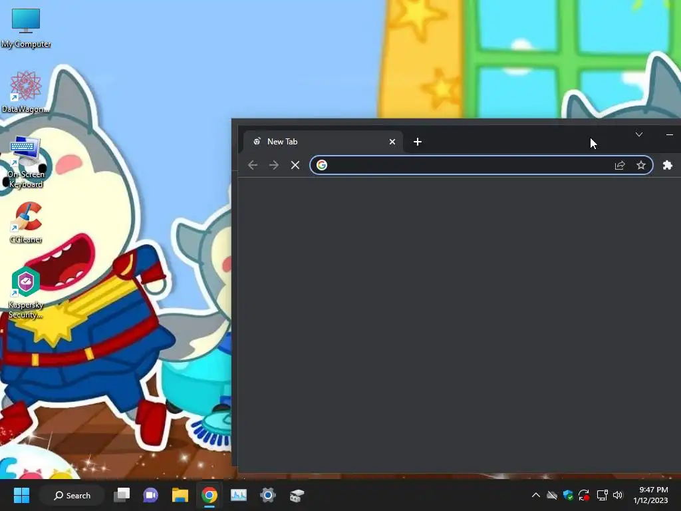This screenshot has height=511, width=681.
Task: Open the My Computer desktop icon
Action: (26, 28)
